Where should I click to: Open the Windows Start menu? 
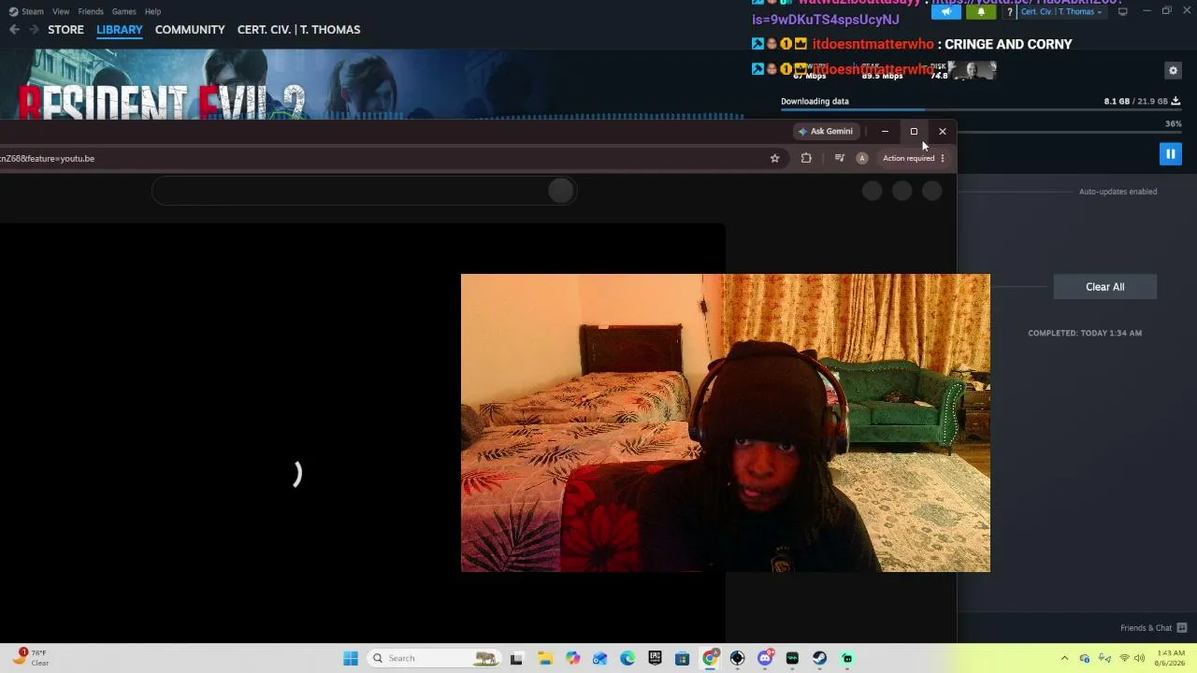point(351,658)
